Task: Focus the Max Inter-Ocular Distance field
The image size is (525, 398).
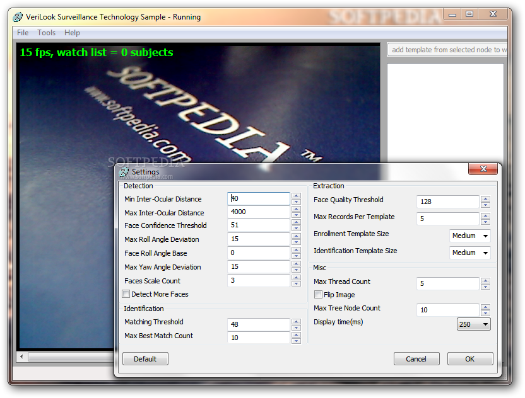Action: 259,212
